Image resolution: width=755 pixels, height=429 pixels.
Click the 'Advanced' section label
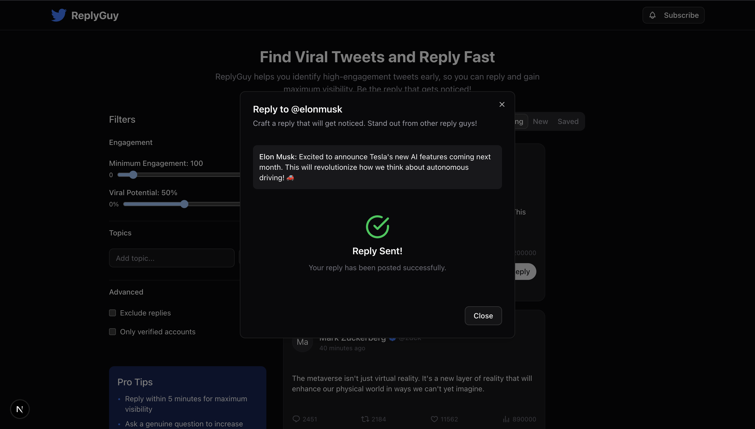point(126,292)
